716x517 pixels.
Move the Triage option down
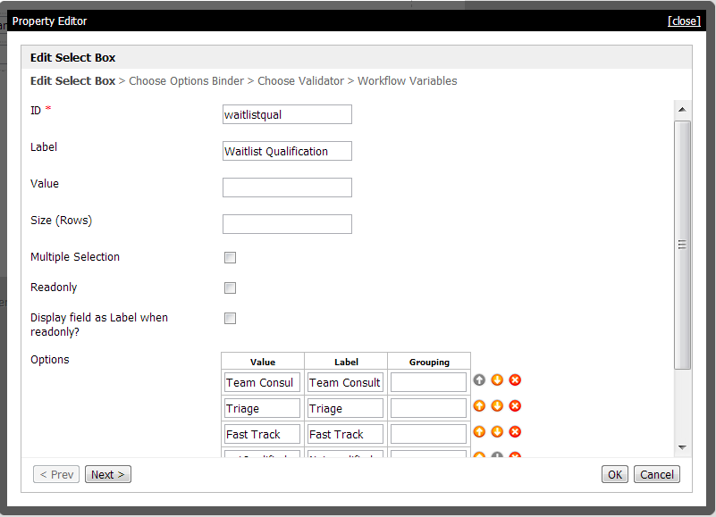point(497,406)
